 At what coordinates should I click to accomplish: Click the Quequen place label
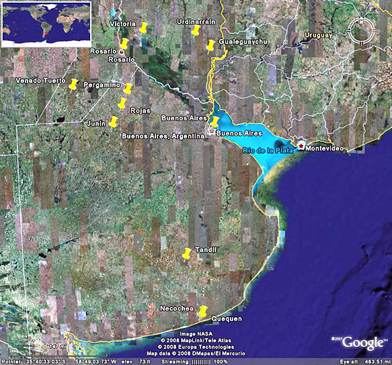tap(227, 319)
